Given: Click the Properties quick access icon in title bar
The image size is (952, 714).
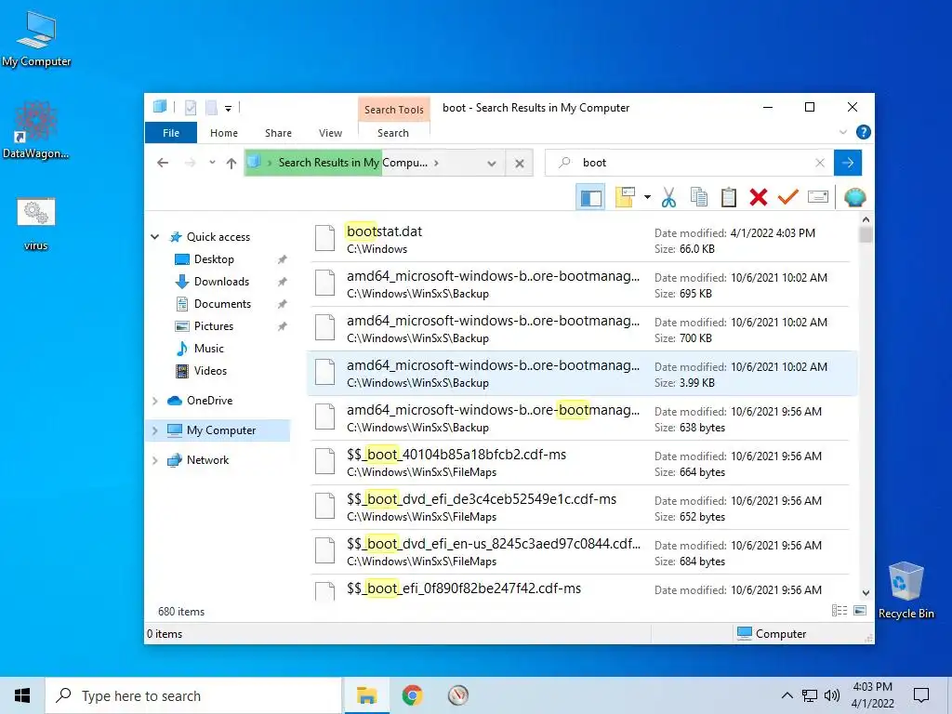Looking at the screenshot, I should tap(190, 108).
